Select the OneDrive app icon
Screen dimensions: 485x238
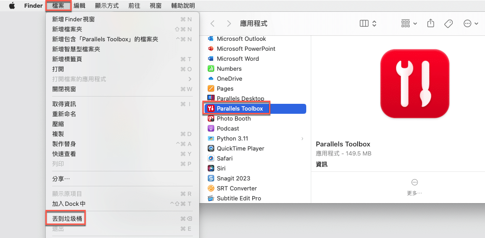(x=211, y=78)
